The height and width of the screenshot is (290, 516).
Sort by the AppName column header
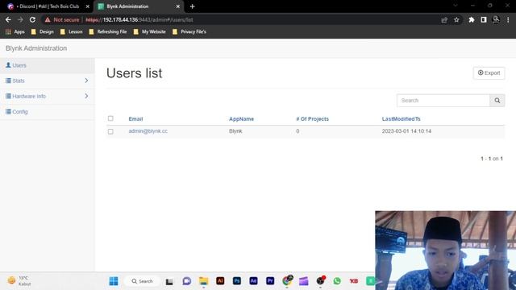coord(241,119)
